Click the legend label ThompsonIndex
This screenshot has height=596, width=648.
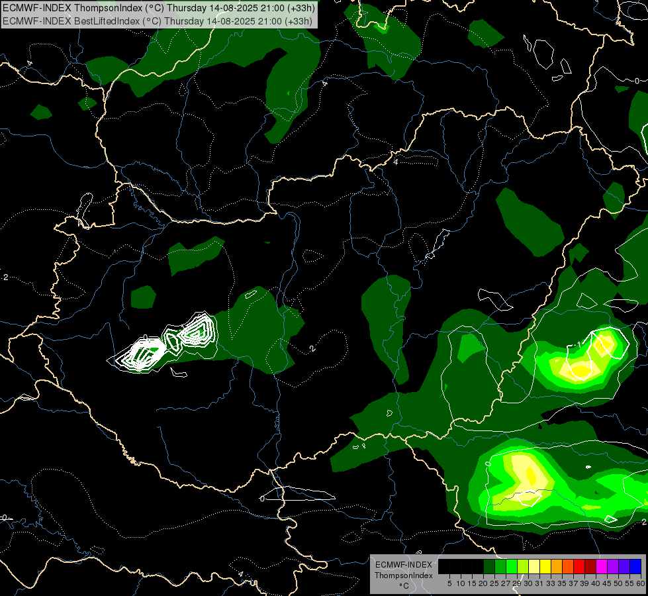(403, 575)
